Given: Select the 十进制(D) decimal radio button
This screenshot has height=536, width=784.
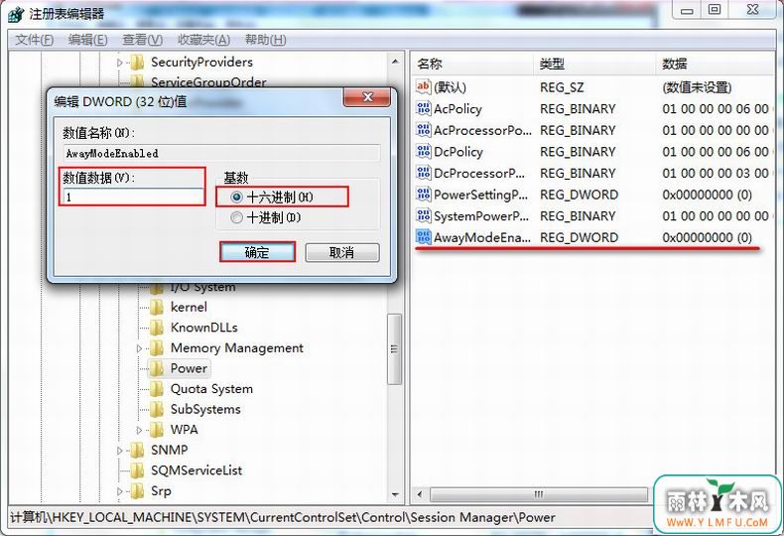Looking at the screenshot, I should pyautogui.click(x=237, y=217).
